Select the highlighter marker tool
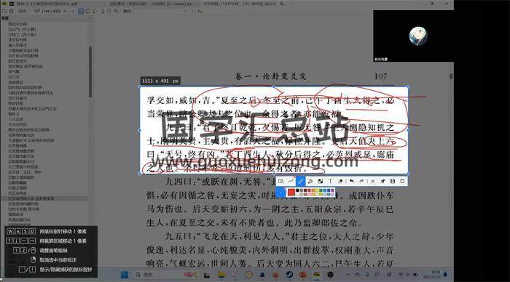Image resolution: width=510 pixels, height=282 pixels. (310, 181)
